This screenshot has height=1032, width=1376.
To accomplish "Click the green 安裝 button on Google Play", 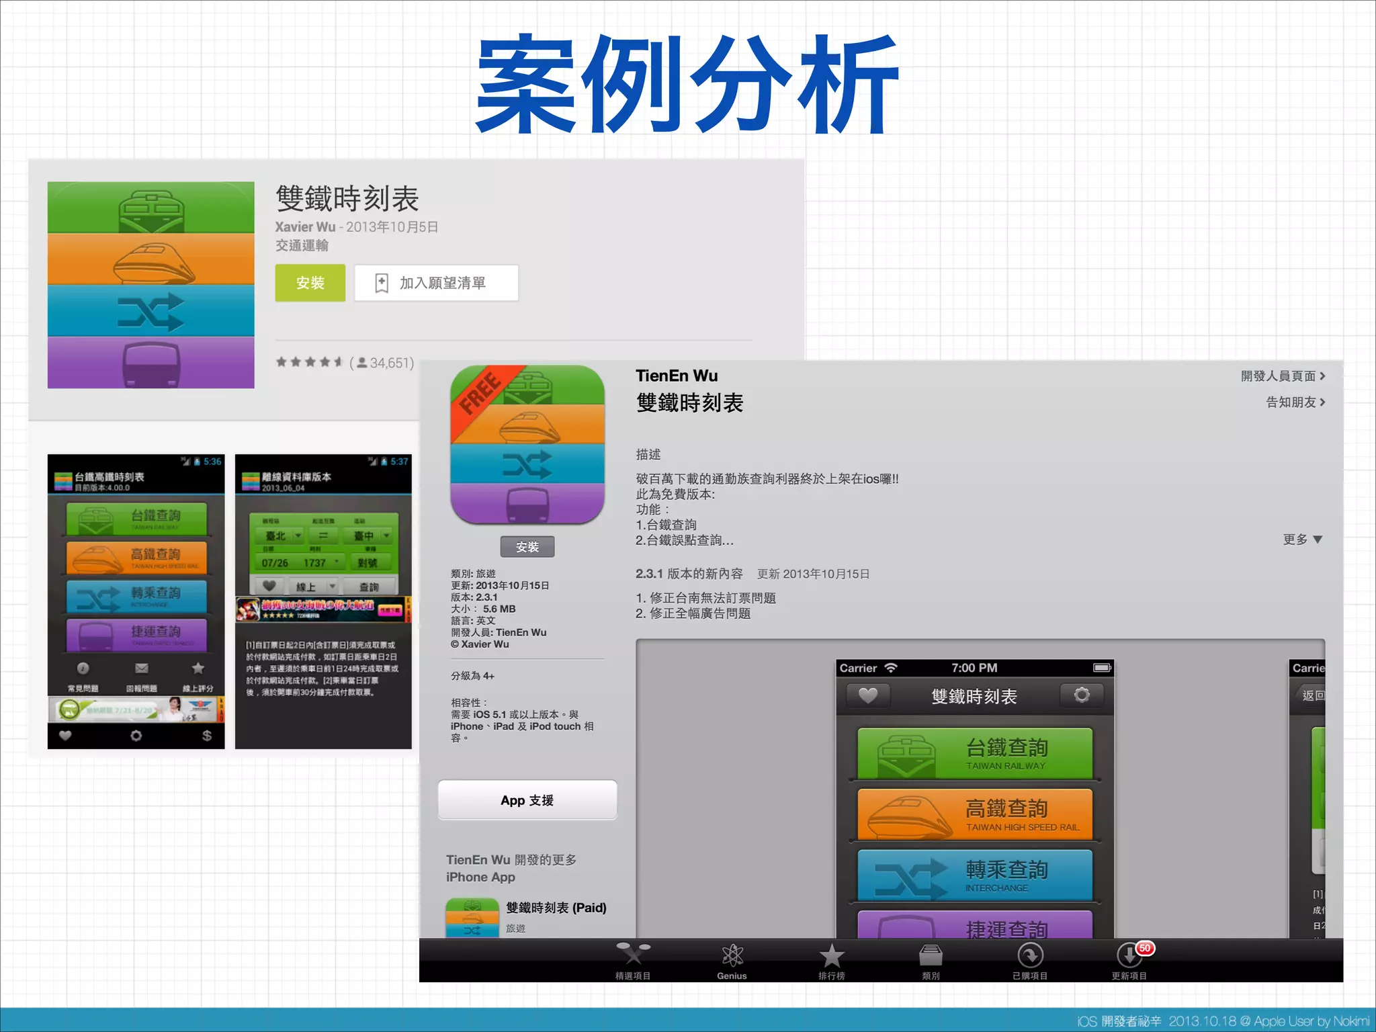I will click(x=310, y=283).
